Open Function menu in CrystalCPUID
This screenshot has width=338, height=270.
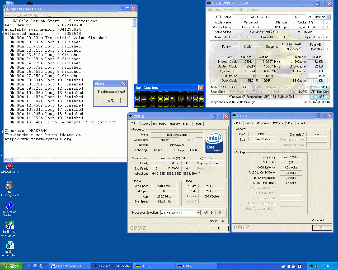(229, 9)
